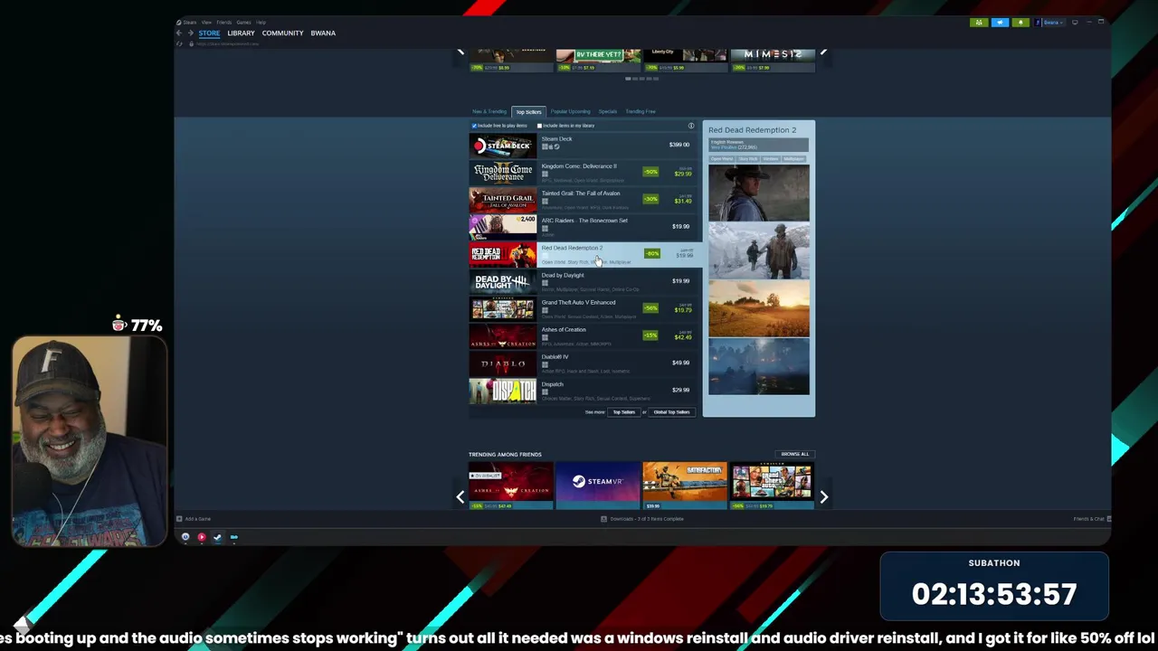The width and height of the screenshot is (1158, 651).
Task: Open Kingdom Come: Deliverance II listing
Action: 582,172
